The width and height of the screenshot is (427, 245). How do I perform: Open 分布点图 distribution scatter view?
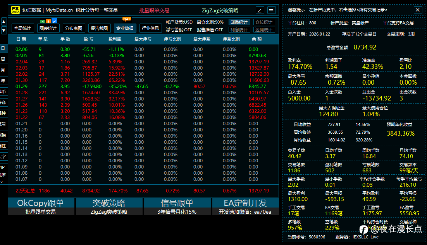pyautogui.click(x=74, y=28)
